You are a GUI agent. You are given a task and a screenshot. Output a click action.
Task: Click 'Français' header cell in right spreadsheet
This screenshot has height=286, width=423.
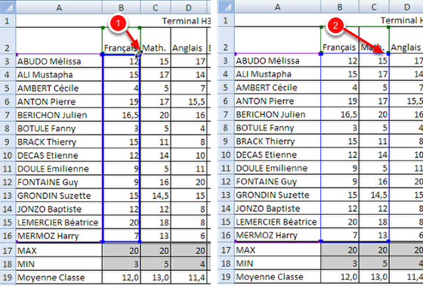(340, 40)
